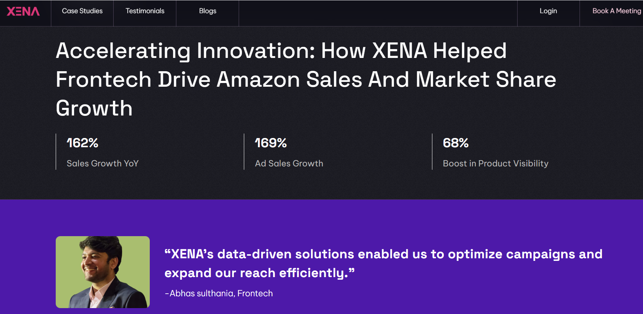Click the Login button
This screenshot has height=314, width=643.
549,11
